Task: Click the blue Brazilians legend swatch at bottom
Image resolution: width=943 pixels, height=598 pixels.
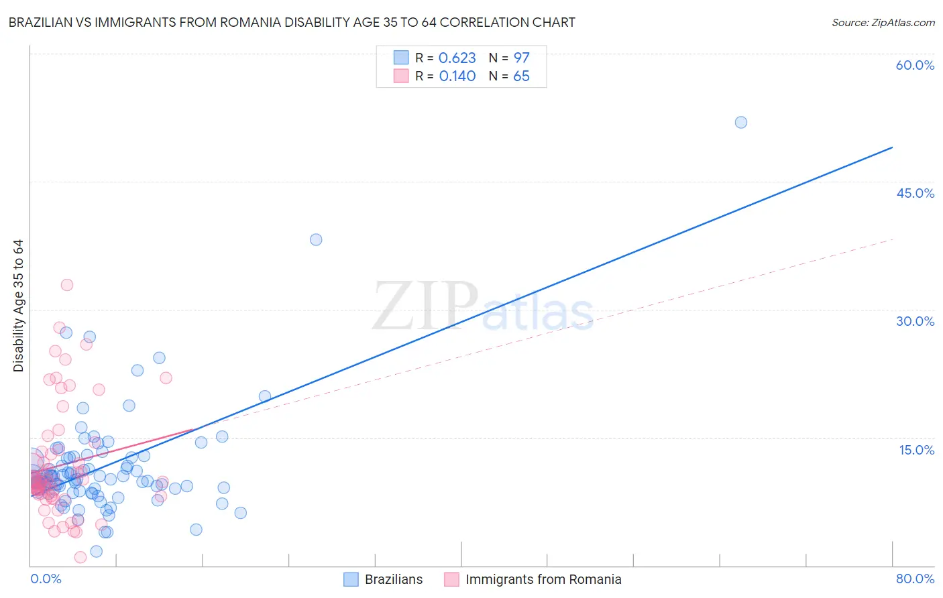Action: pyautogui.click(x=351, y=580)
